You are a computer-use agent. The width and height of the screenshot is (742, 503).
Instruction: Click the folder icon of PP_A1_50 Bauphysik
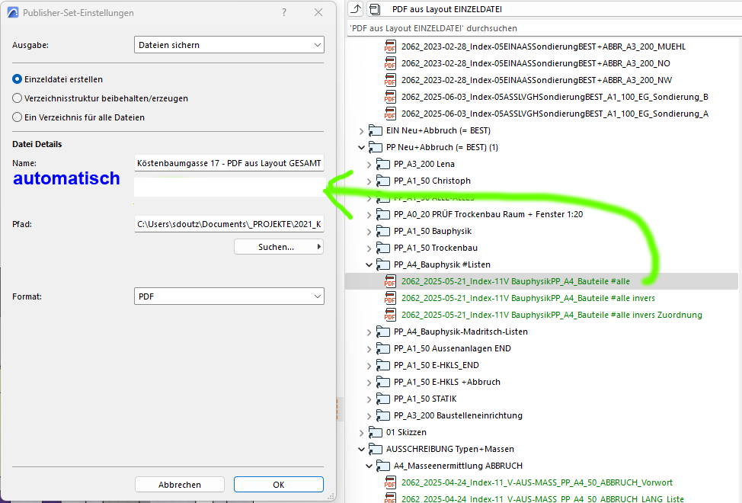[383, 231]
